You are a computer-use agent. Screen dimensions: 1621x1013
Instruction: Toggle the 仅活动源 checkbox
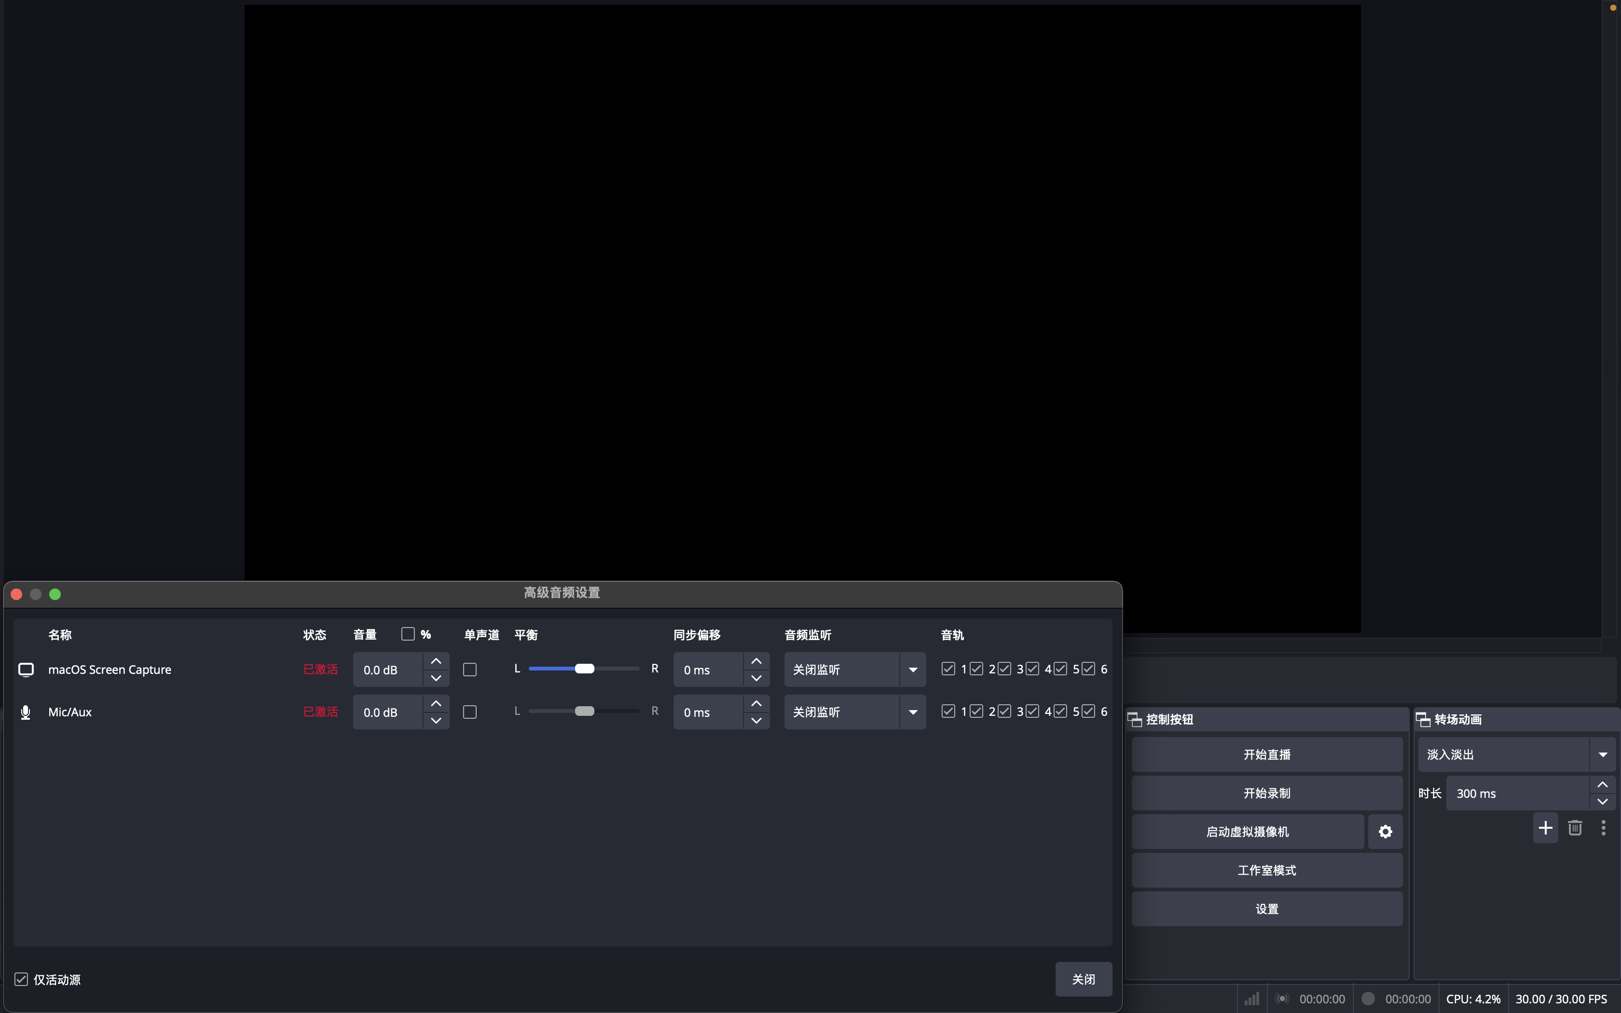tap(21, 980)
